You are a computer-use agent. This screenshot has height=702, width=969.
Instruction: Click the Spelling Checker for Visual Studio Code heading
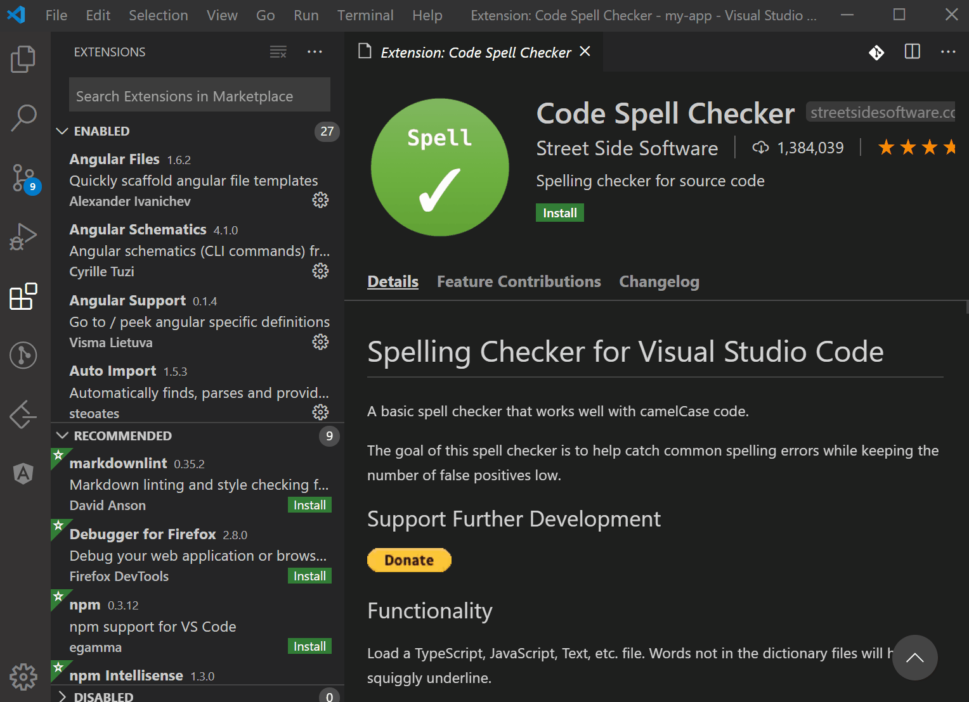click(x=625, y=352)
